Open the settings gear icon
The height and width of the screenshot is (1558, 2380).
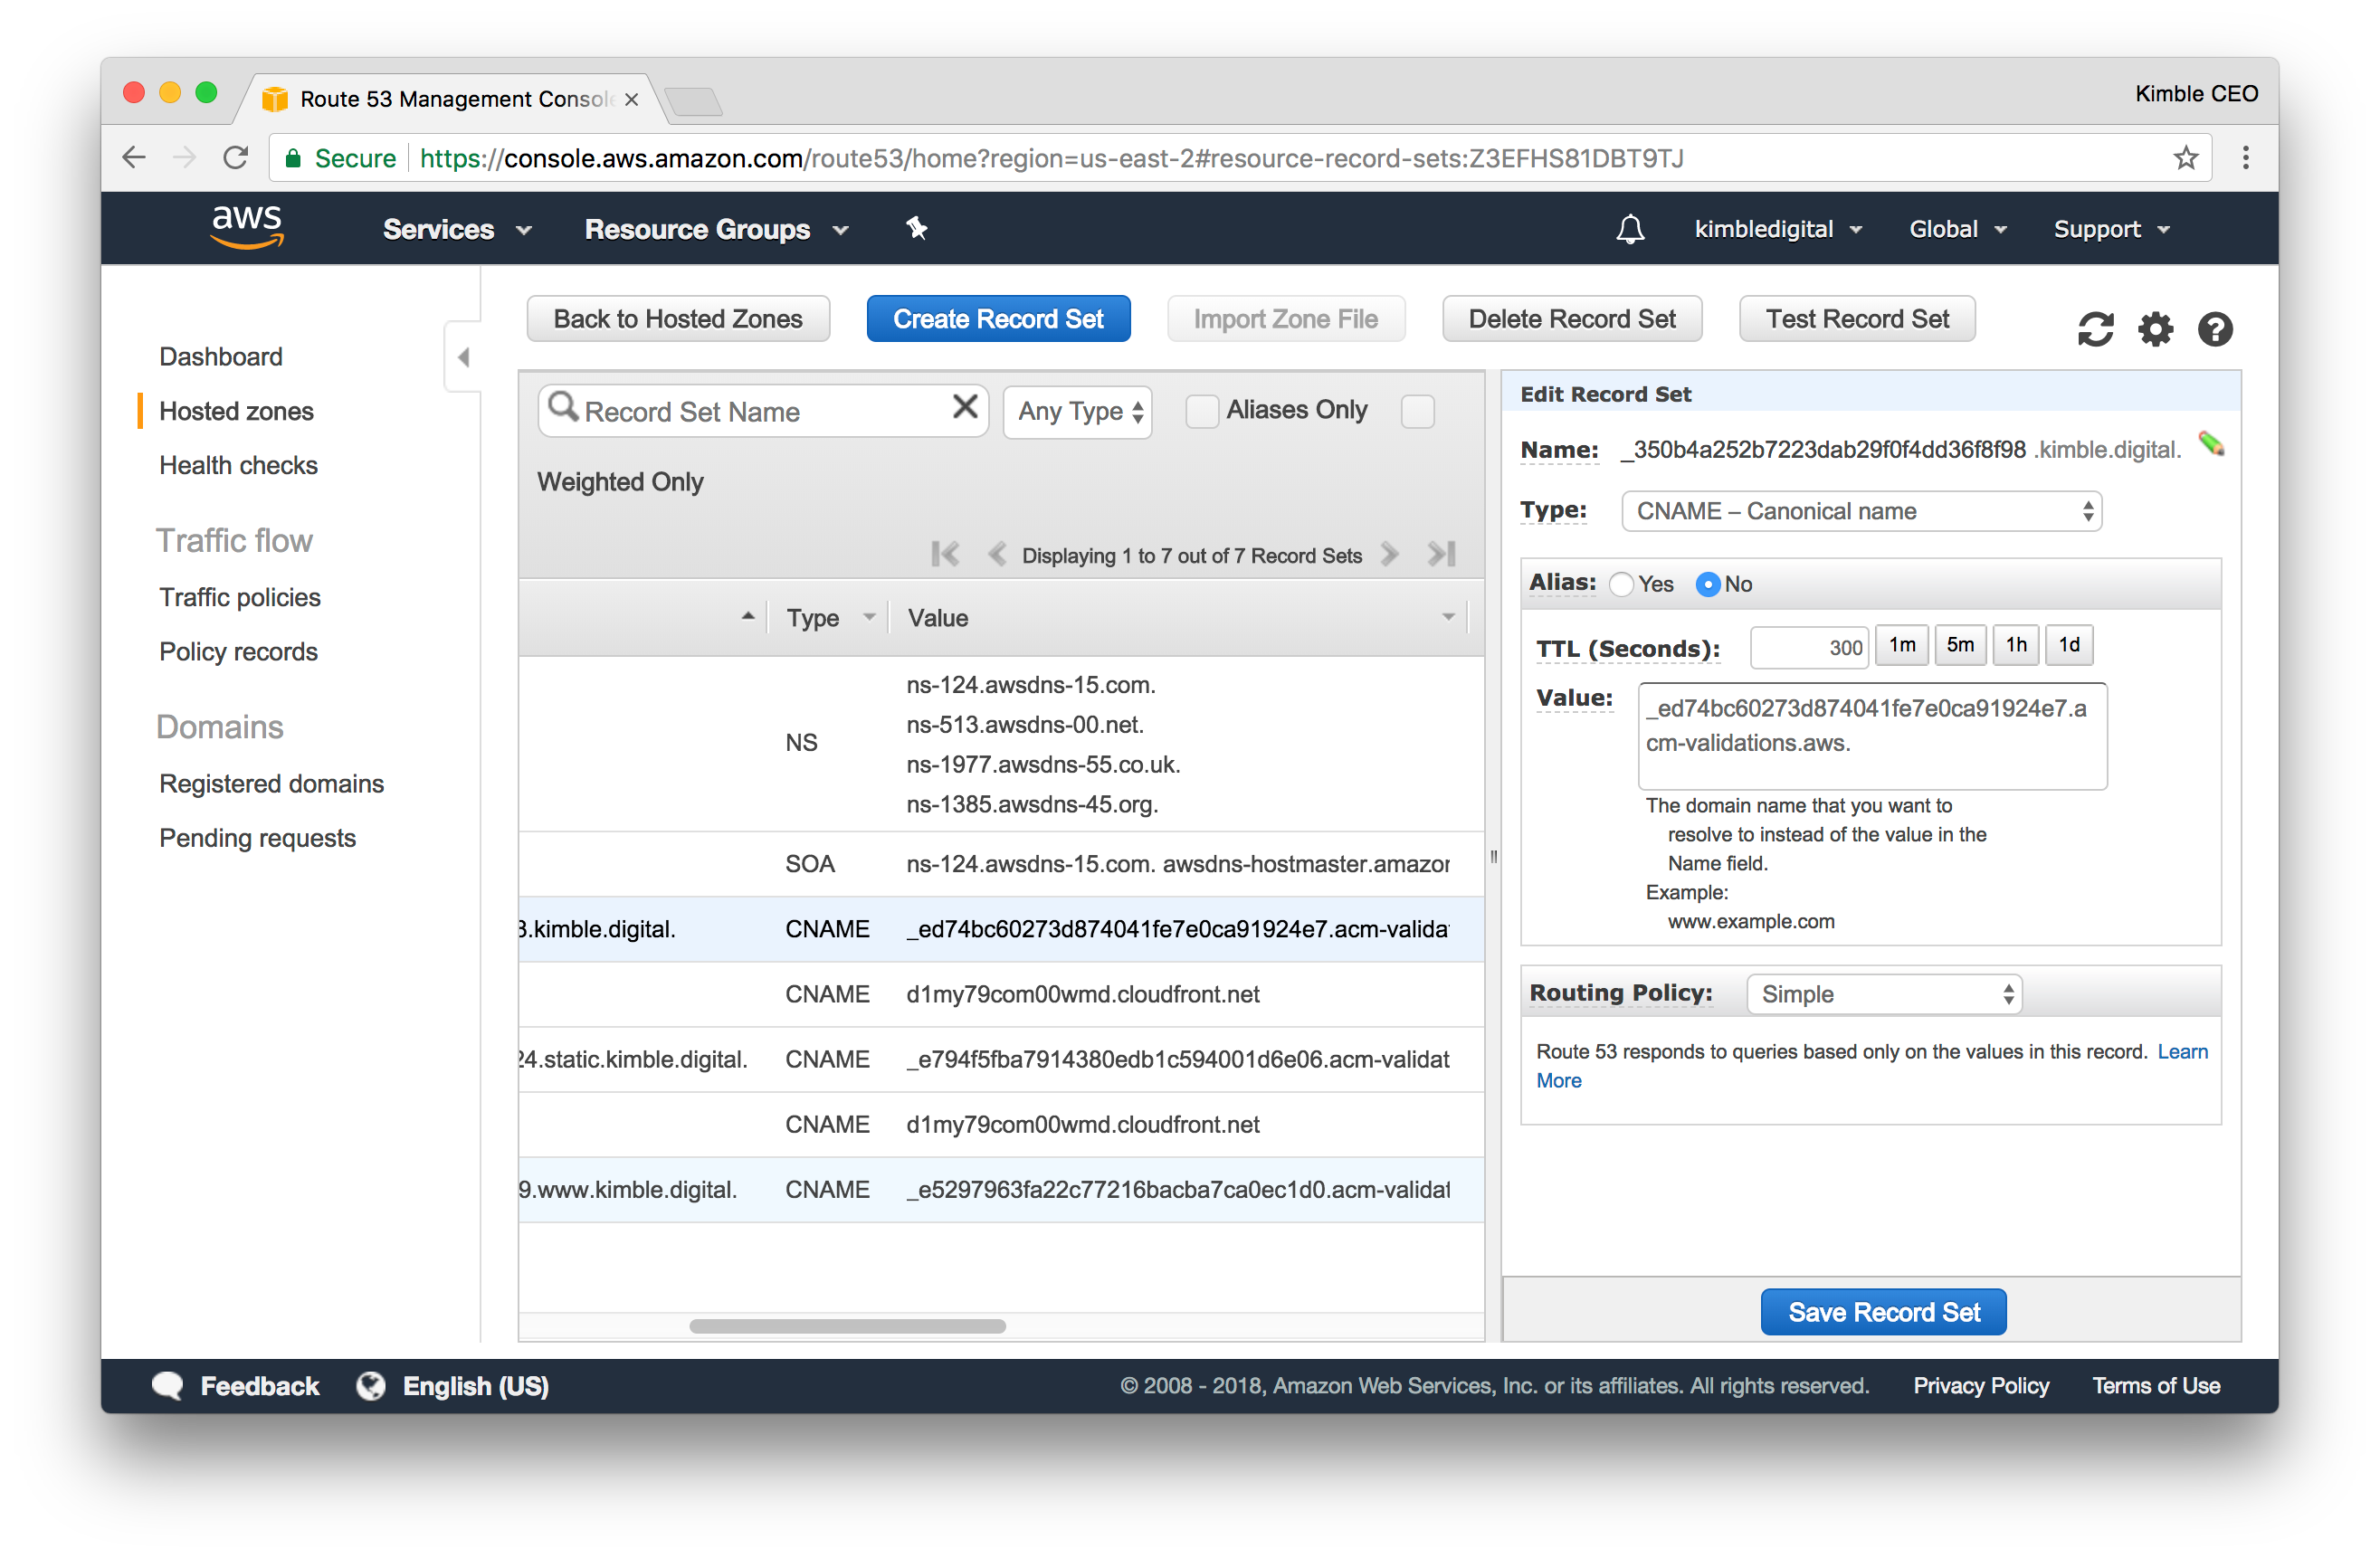point(2155,329)
